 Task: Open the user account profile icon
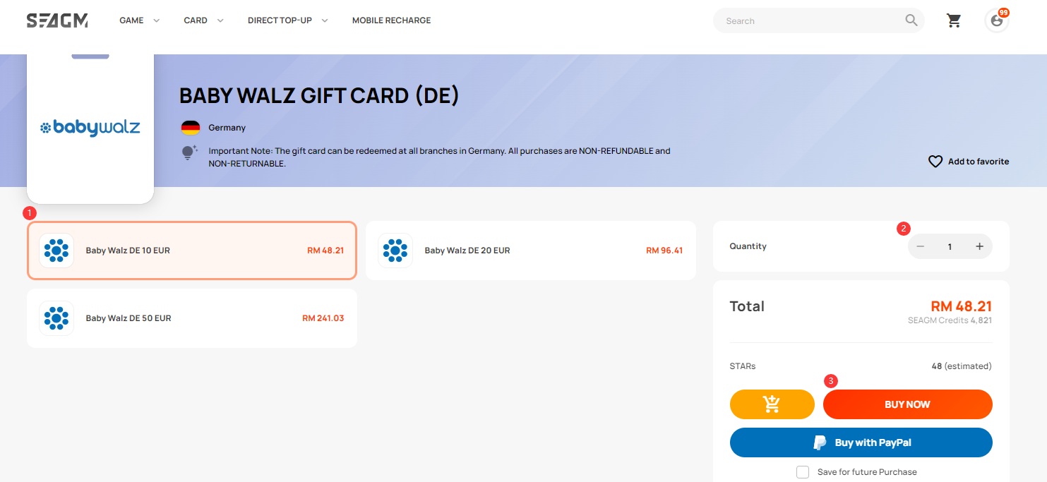996,20
